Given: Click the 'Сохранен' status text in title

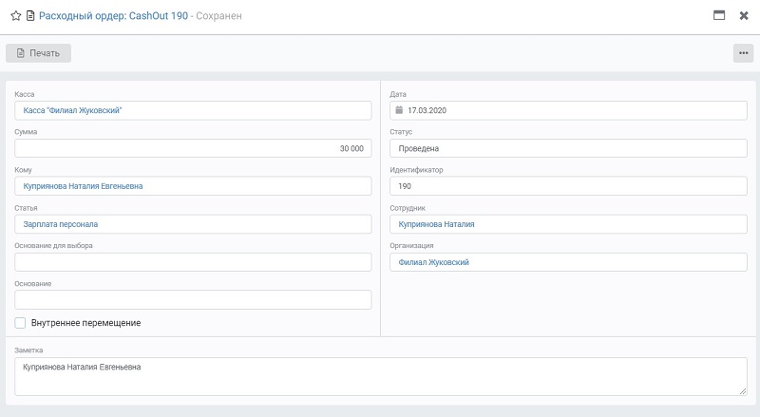Looking at the screenshot, I should pyautogui.click(x=218, y=16).
